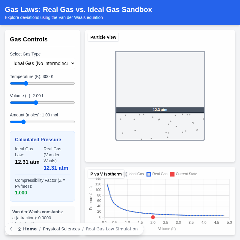This screenshot has width=240, height=240.
Task: Select the P vs V Isotherm tab
Action: pyautogui.click(x=106, y=174)
